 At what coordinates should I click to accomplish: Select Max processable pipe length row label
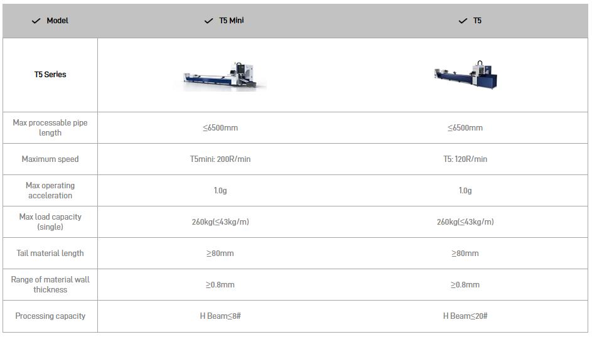pos(50,128)
